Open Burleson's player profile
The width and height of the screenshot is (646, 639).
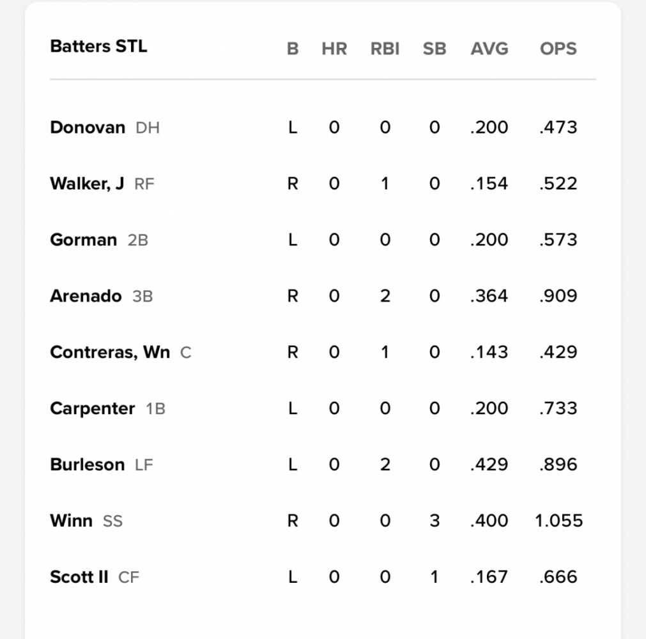click(x=88, y=465)
